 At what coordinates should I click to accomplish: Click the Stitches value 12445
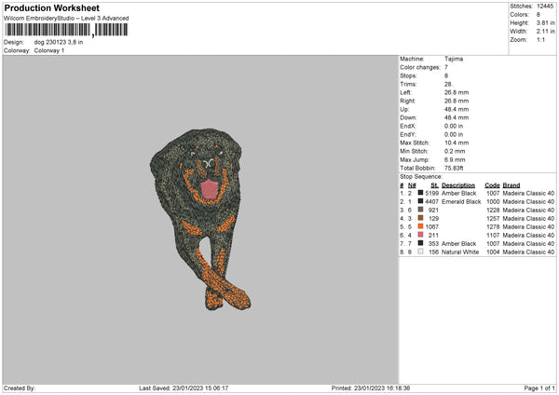(x=545, y=7)
